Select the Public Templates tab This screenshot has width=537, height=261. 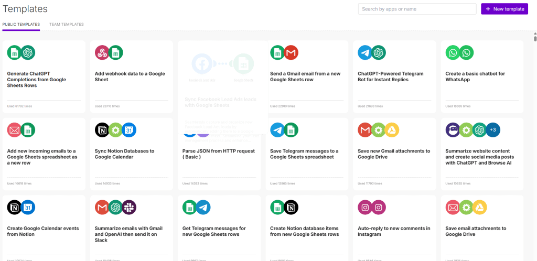click(21, 25)
